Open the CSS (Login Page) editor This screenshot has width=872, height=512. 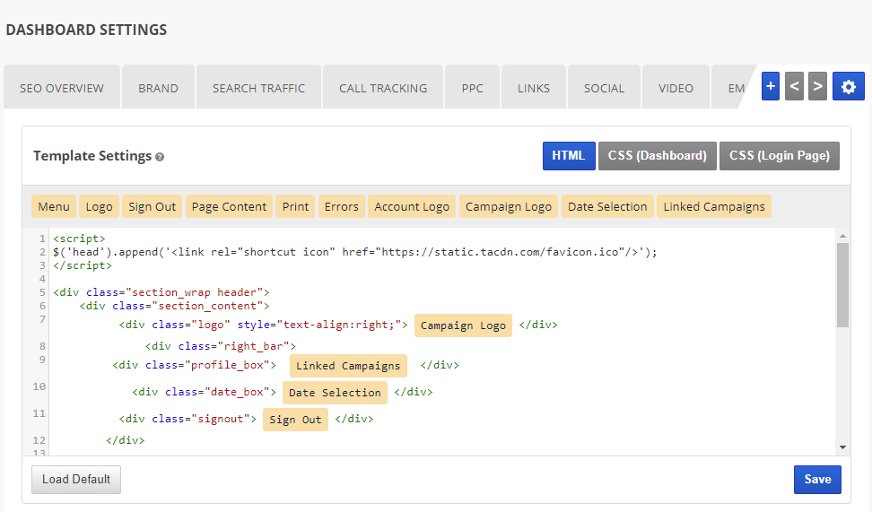(x=779, y=156)
